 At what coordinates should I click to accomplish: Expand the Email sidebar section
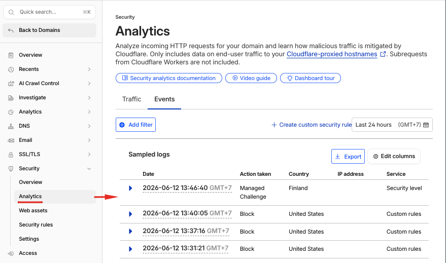[89, 140]
